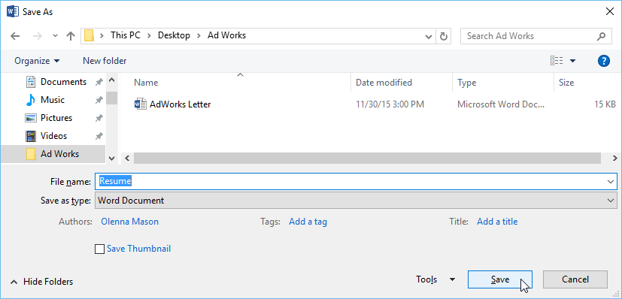Screen dimensions: 622x299
Task: Click the Back navigation arrow
Action: pyautogui.click(x=15, y=36)
